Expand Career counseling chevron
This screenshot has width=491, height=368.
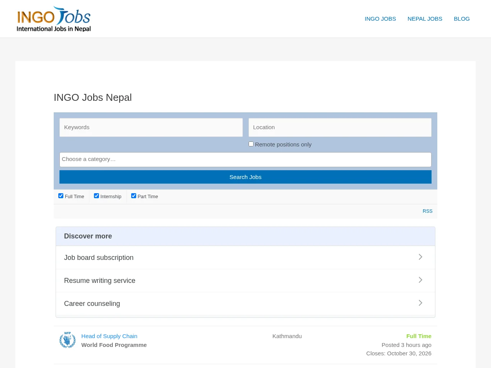[420, 303]
